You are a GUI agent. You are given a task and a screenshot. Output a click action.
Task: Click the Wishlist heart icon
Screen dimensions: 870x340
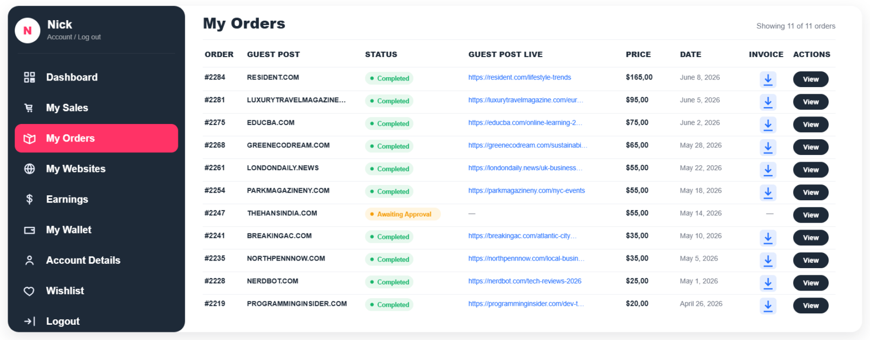29,291
